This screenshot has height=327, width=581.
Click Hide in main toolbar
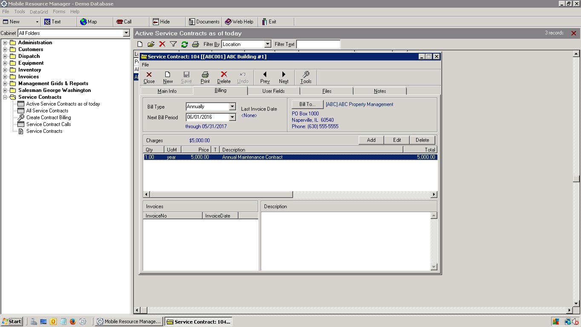click(x=167, y=22)
